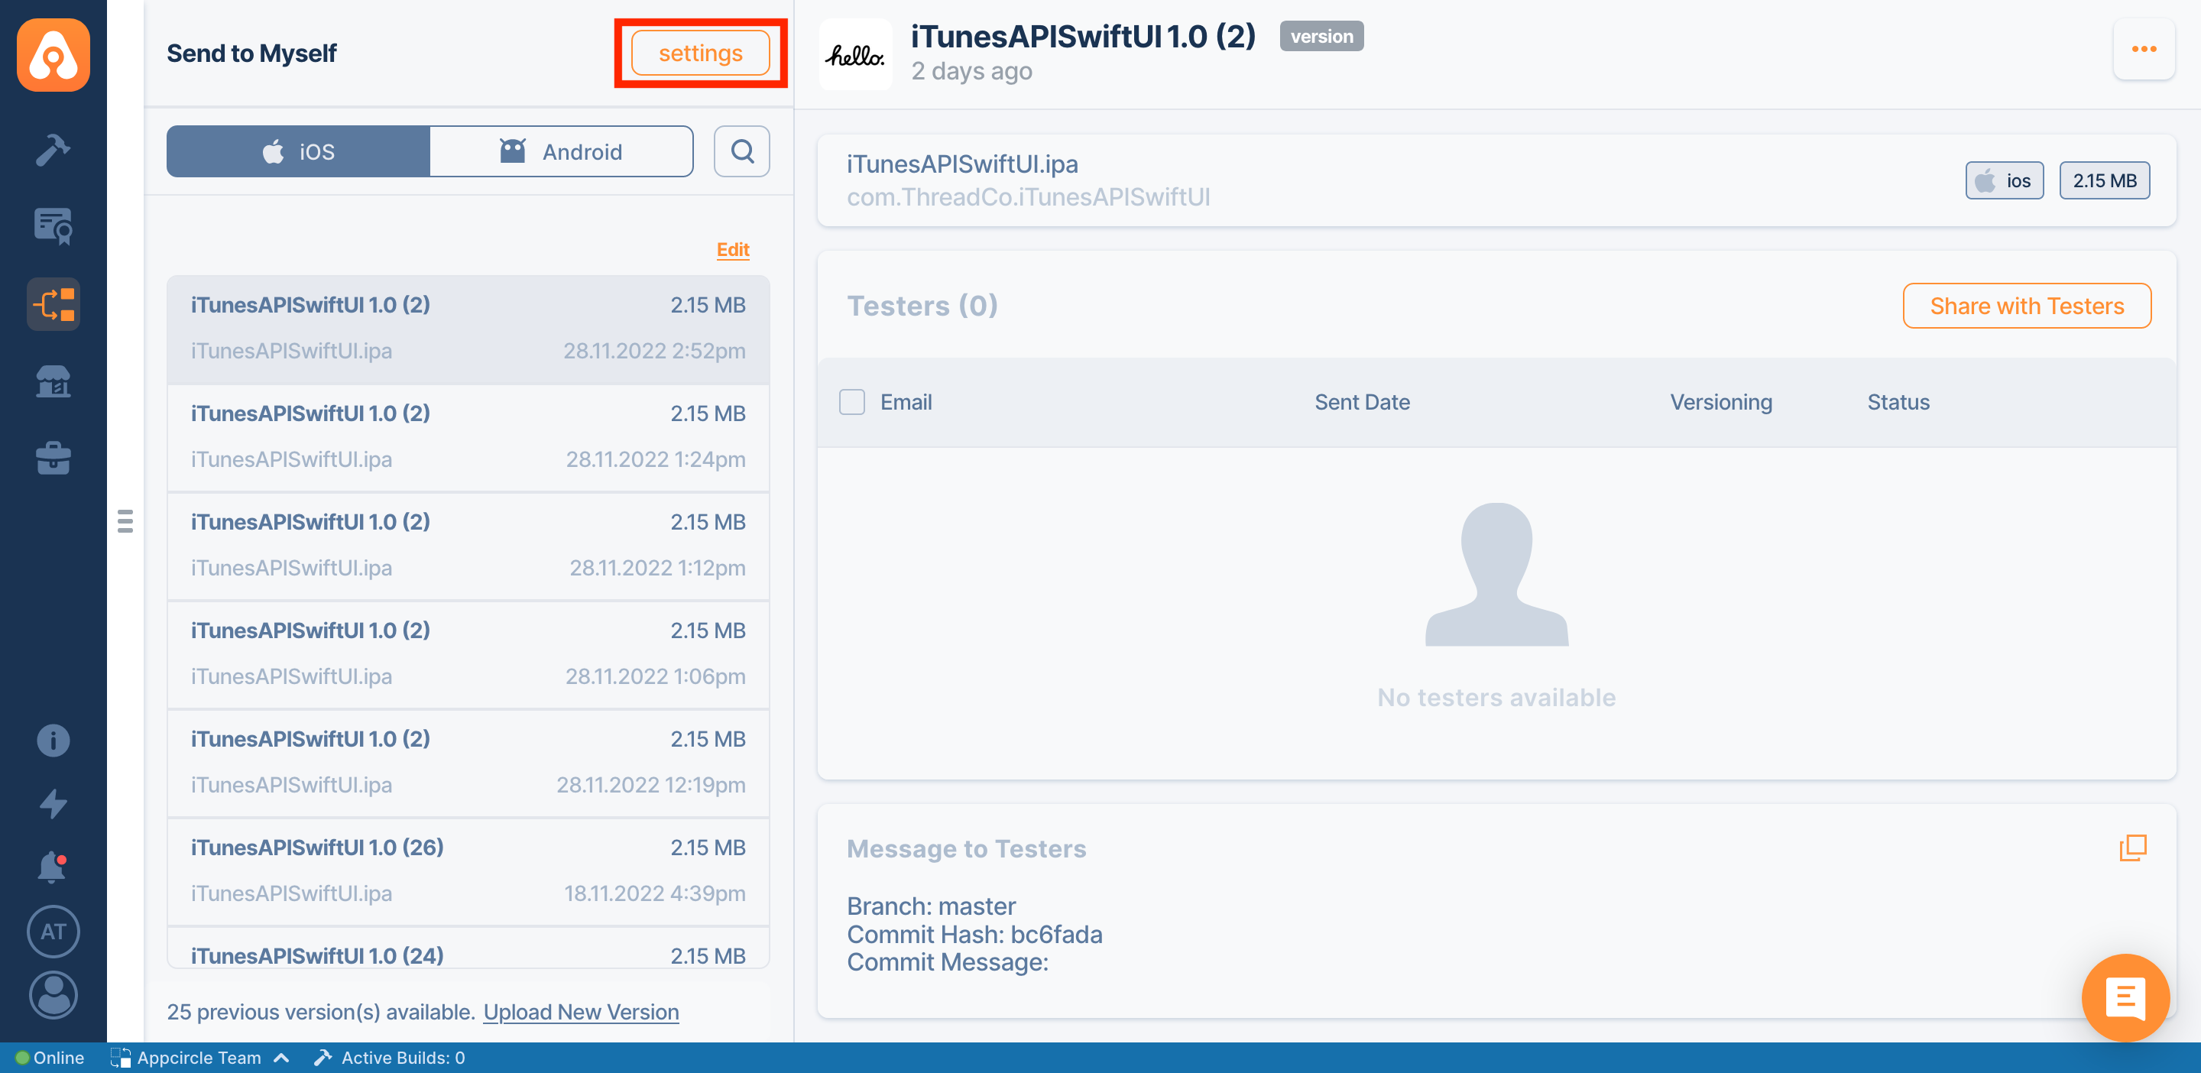Screen dimensions: 2201x1073
Task: Select version uploaded 28.11.2022 1:06pm
Action: tap(468, 653)
